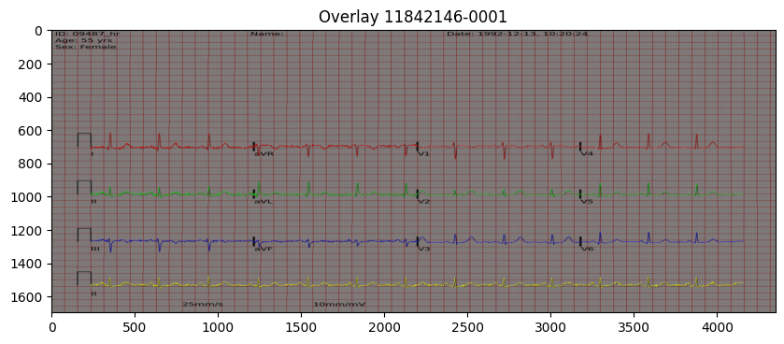Select the "aVL" lead label
This screenshot has width=784, height=344.
pyautogui.click(x=264, y=202)
